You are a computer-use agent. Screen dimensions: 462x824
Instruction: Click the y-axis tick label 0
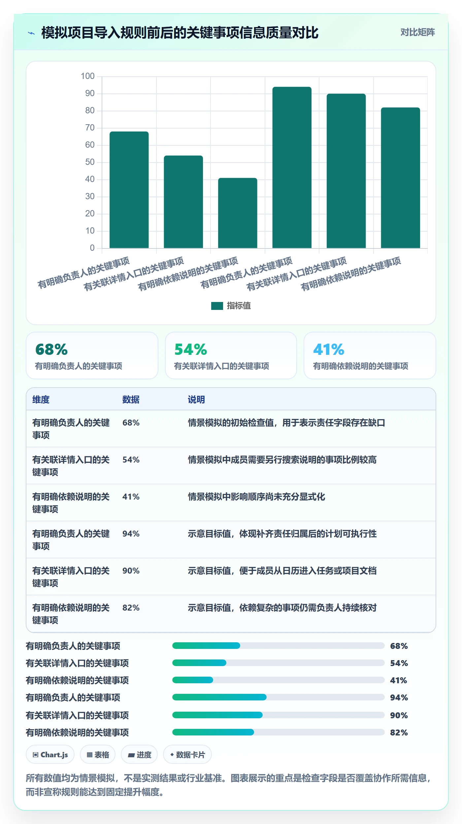tap(92, 248)
